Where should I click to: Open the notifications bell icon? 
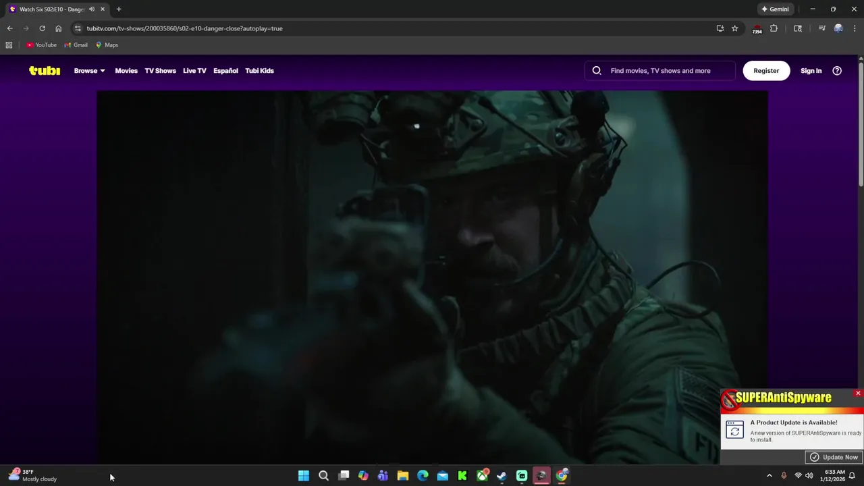point(852,476)
